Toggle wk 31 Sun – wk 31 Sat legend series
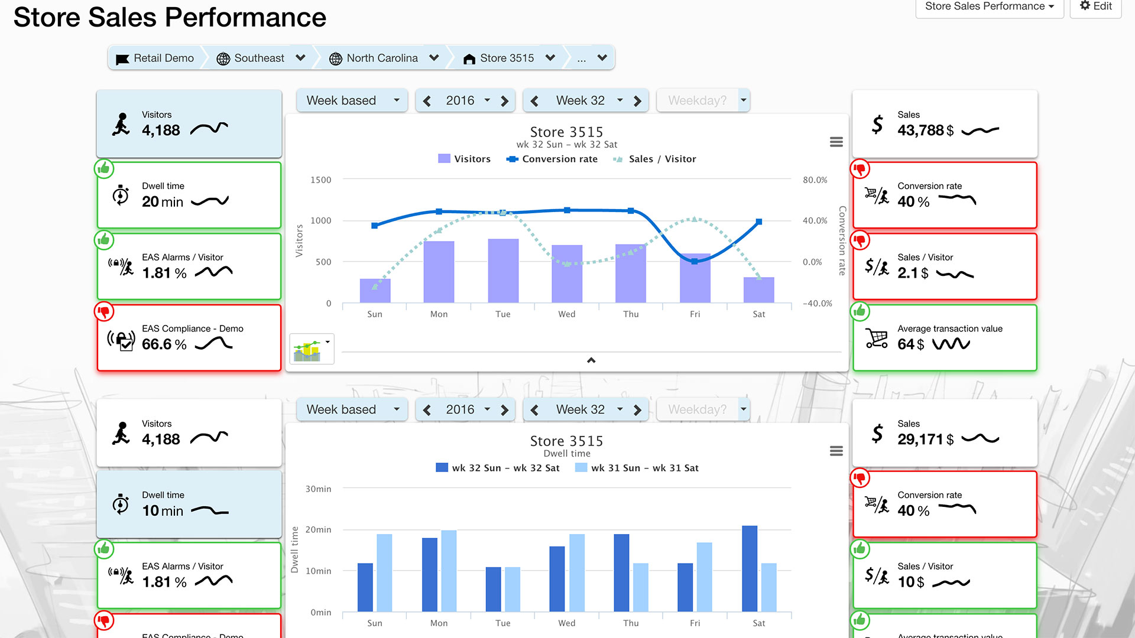The height and width of the screenshot is (638, 1135). coord(637,468)
